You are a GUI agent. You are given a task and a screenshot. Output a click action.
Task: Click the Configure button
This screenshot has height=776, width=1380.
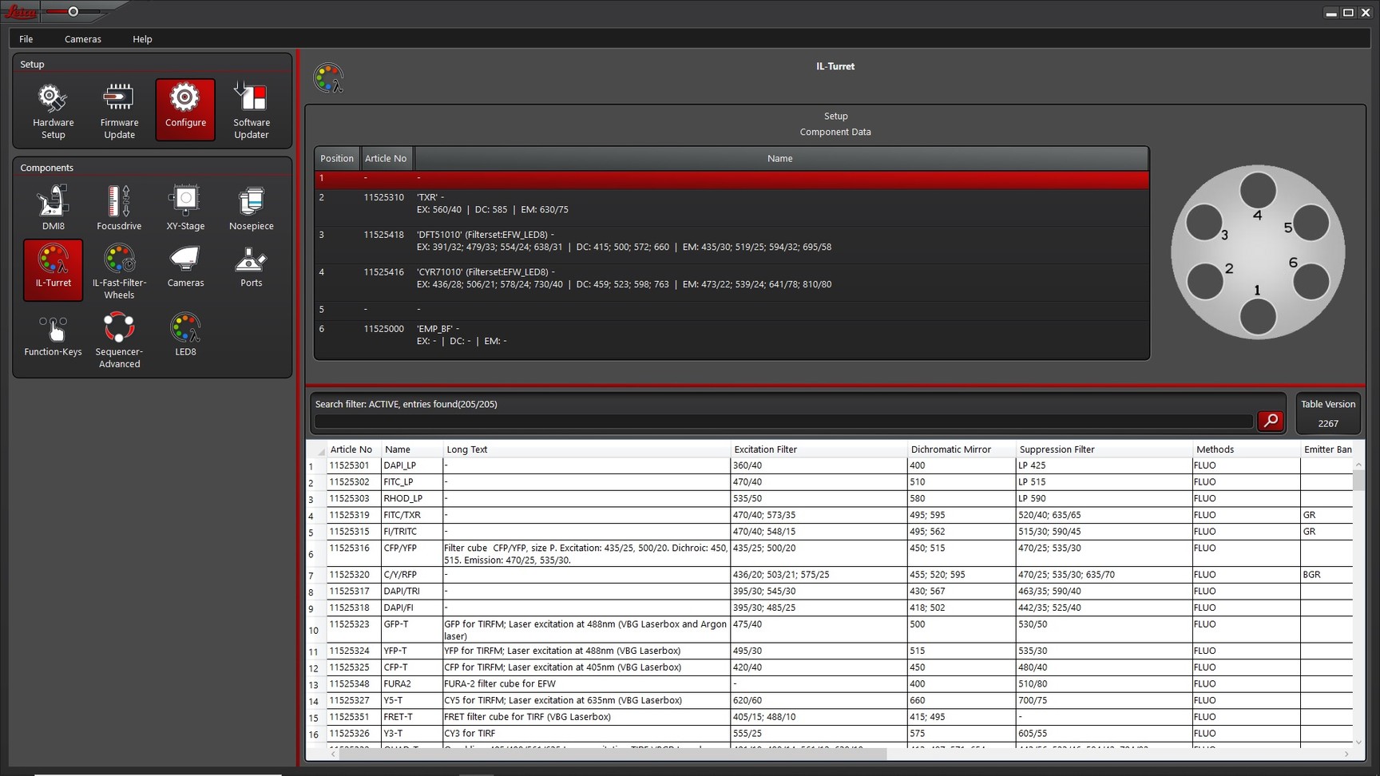(x=185, y=109)
